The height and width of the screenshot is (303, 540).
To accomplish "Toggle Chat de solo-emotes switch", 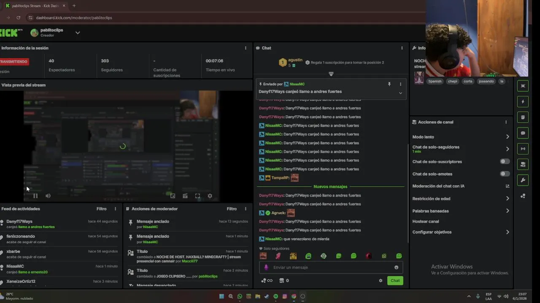I will tap(505, 174).
